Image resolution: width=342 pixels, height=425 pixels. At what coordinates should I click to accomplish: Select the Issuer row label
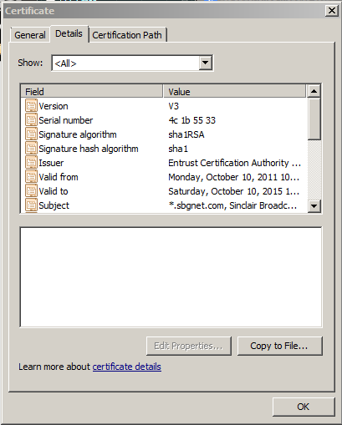[x=51, y=163]
